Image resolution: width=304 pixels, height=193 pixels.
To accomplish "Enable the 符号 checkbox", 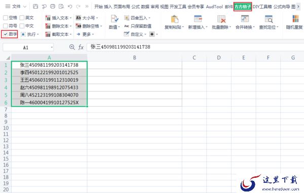I will click(6, 26).
